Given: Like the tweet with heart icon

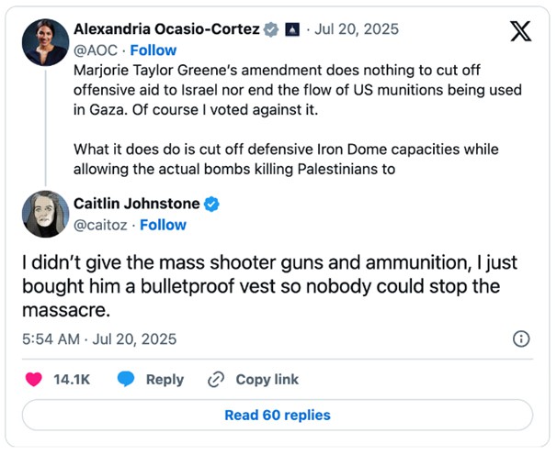Looking at the screenshot, I should coord(34,379).
